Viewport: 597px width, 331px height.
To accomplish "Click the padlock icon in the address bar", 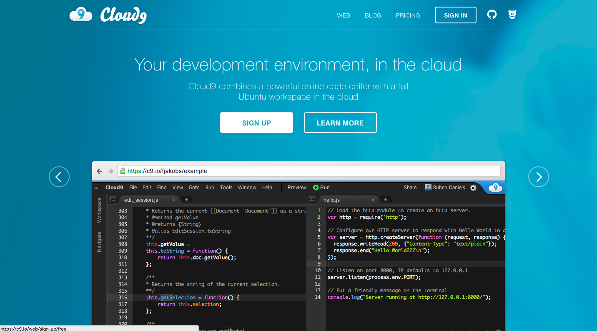I will [122, 171].
